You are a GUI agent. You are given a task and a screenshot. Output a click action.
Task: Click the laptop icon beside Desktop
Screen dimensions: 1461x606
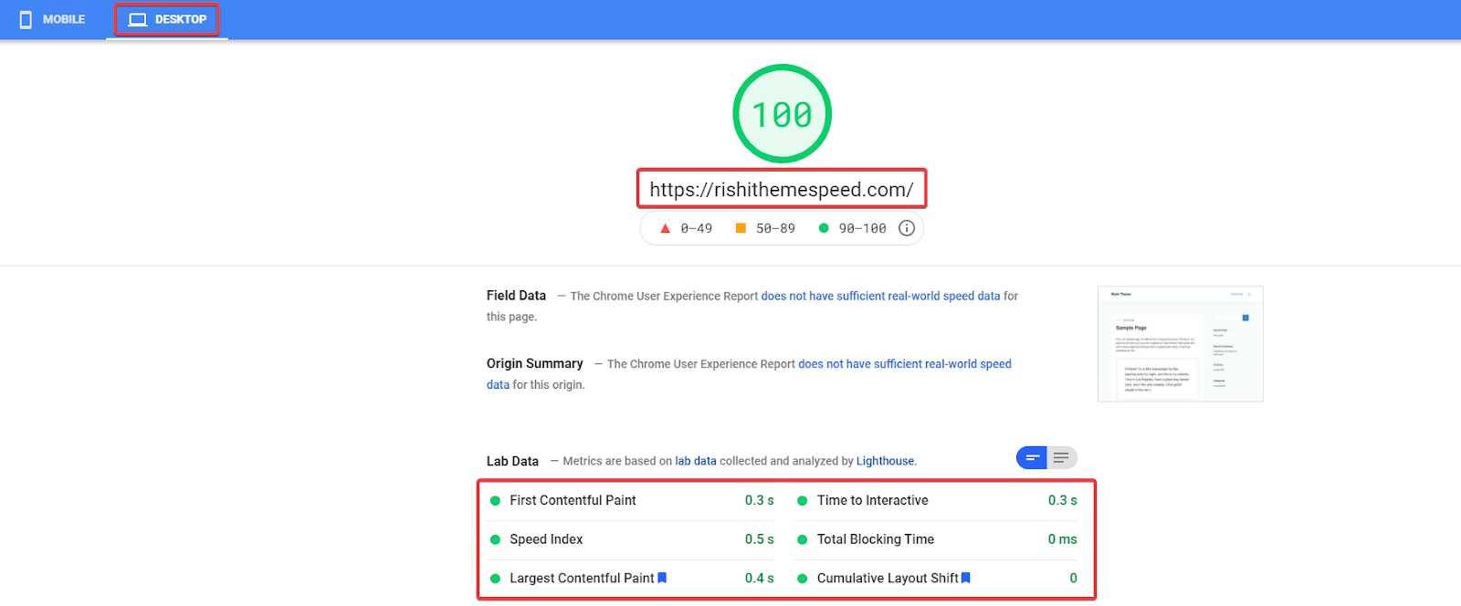click(x=138, y=19)
